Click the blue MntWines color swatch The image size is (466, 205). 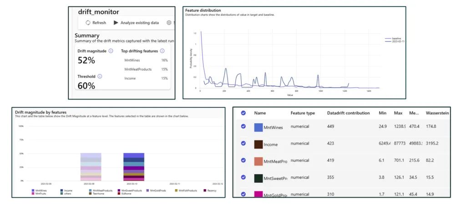tap(259, 127)
